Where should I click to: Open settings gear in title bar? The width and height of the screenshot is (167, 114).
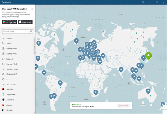tap(143, 2)
